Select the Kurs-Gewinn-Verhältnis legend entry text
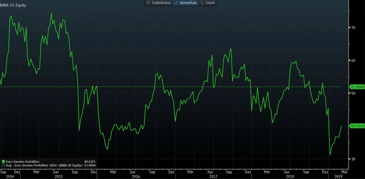This screenshot has width=365, height=179. (x=23, y=161)
